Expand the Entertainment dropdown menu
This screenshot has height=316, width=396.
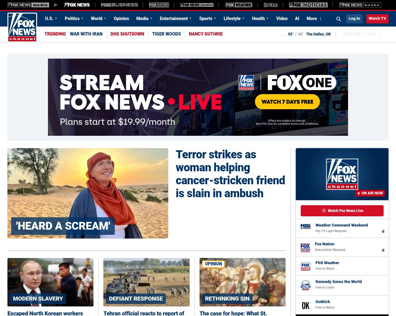(175, 19)
